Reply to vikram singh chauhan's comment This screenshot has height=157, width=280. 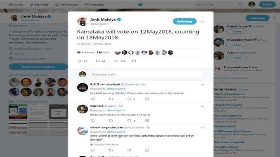(93, 150)
